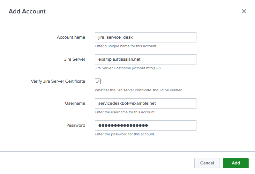Select the Password input field

[146, 125]
